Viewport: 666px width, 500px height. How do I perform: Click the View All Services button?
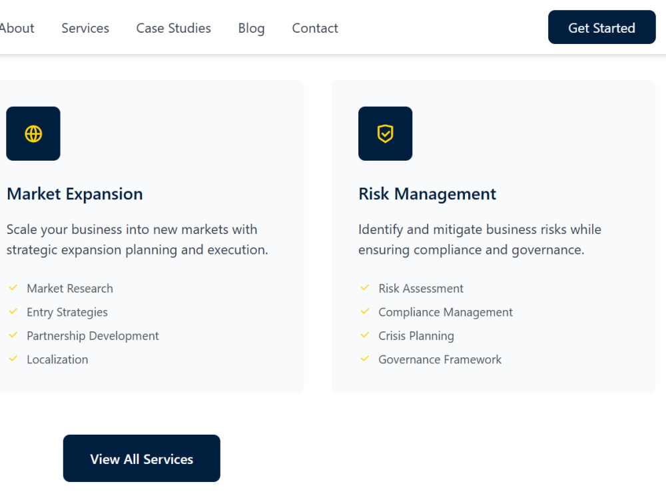tap(141, 459)
